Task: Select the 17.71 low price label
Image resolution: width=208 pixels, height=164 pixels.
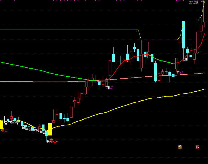Action: [55, 142]
